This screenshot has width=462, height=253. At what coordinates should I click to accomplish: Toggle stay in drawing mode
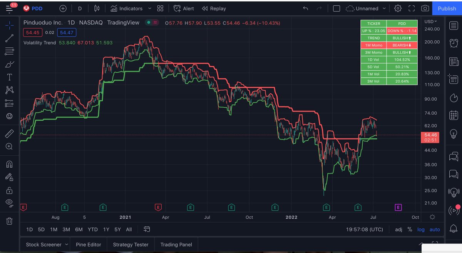click(x=10, y=177)
